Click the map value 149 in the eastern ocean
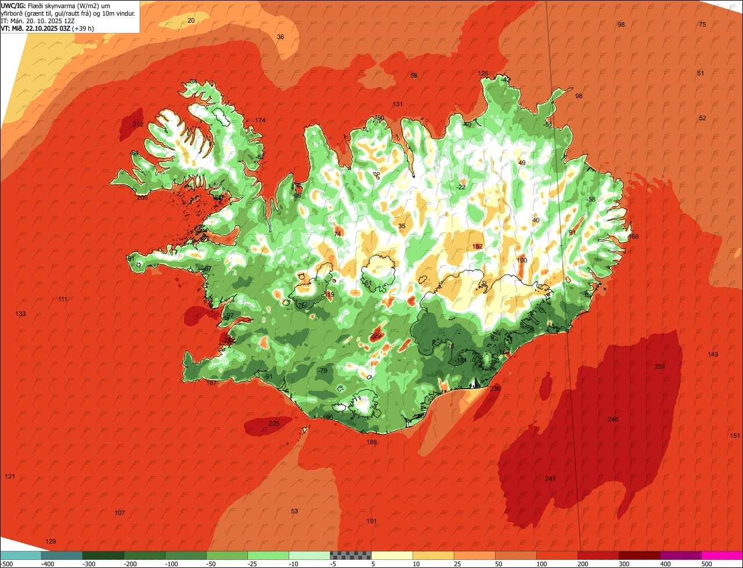The width and height of the screenshot is (743, 568). pos(713,354)
